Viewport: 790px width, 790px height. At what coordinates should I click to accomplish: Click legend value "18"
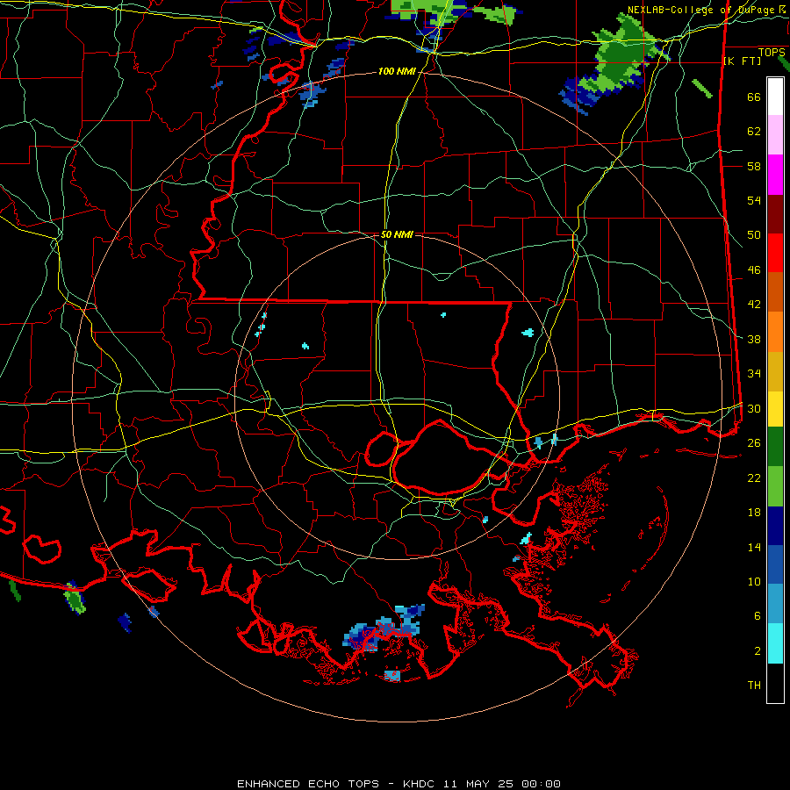coord(754,513)
